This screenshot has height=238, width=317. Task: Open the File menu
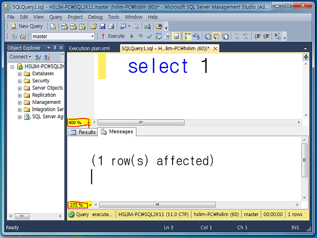point(11,17)
